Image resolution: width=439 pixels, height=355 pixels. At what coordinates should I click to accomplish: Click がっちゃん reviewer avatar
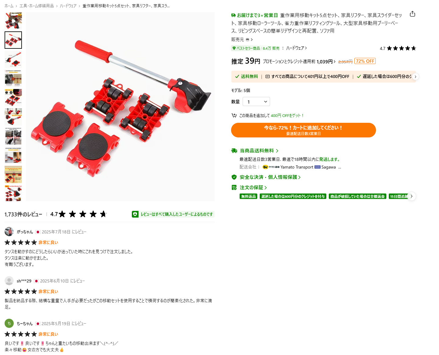9,232
